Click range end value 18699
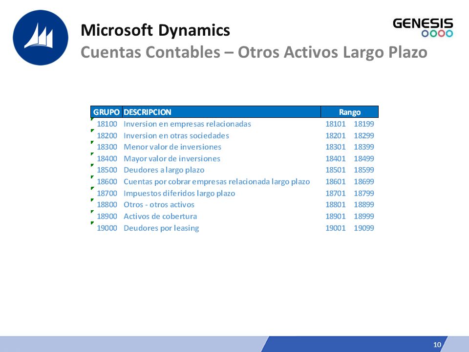 click(363, 182)
